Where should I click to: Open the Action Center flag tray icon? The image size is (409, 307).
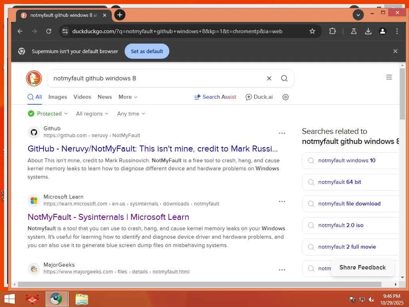coord(352,299)
